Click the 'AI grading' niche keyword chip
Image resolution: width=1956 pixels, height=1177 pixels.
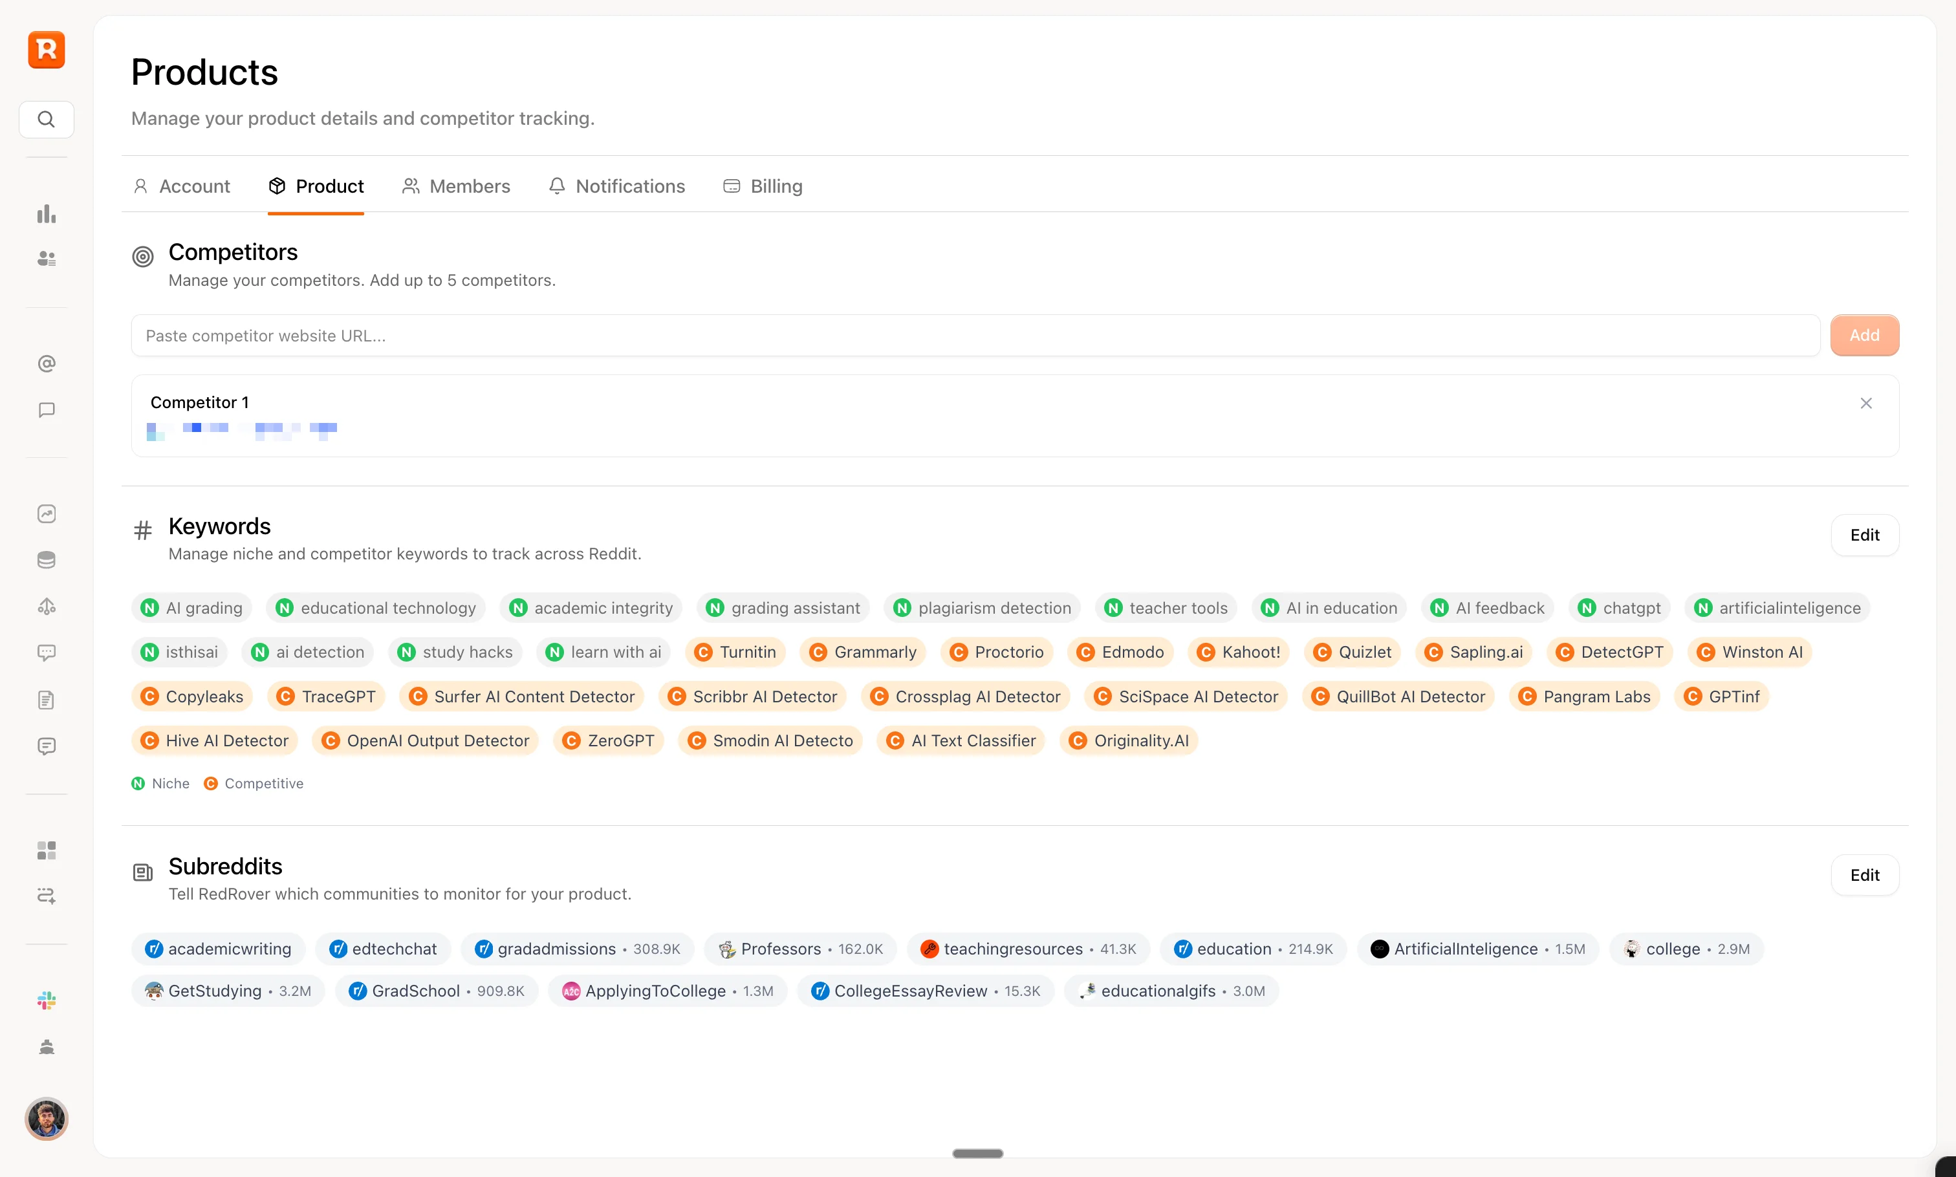coord(191,609)
